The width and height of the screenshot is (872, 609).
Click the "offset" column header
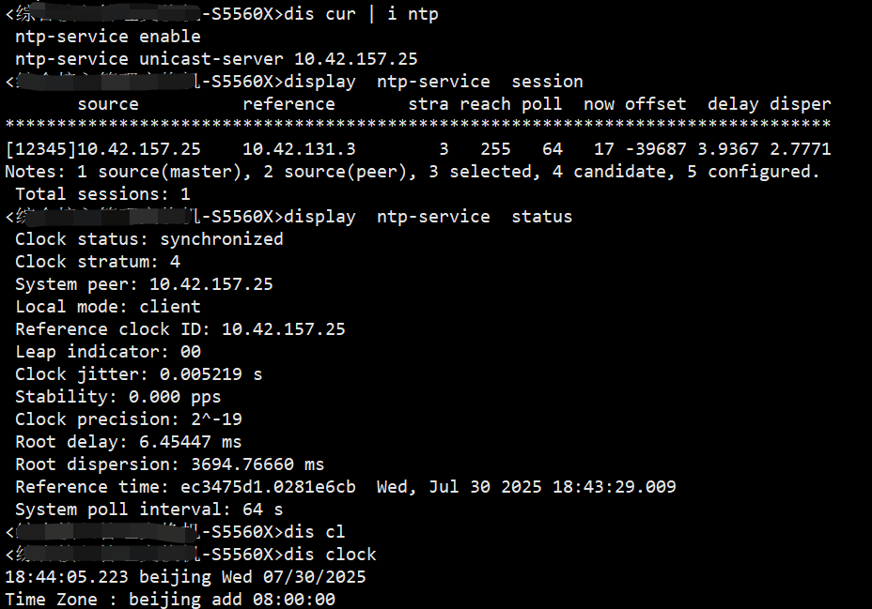[655, 104]
